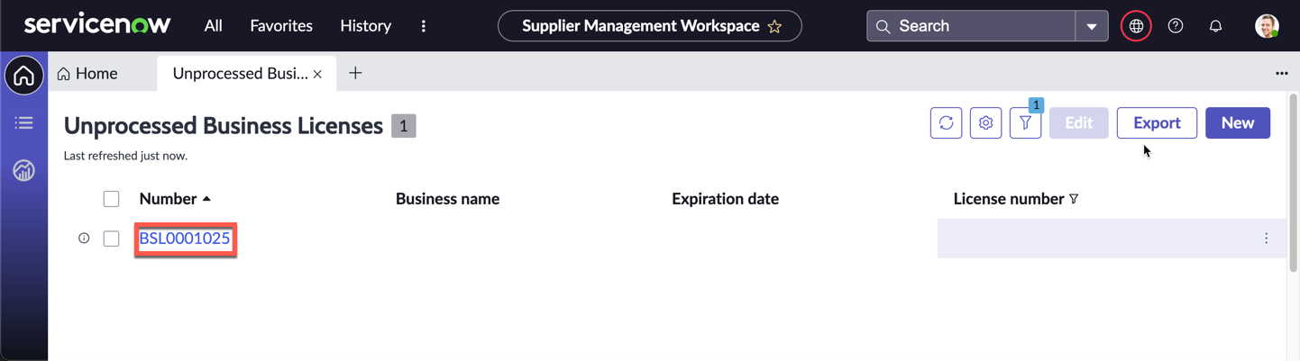The image size is (1300, 361).
Task: Select the BSL0001025 row checkbox
Action: (x=112, y=239)
